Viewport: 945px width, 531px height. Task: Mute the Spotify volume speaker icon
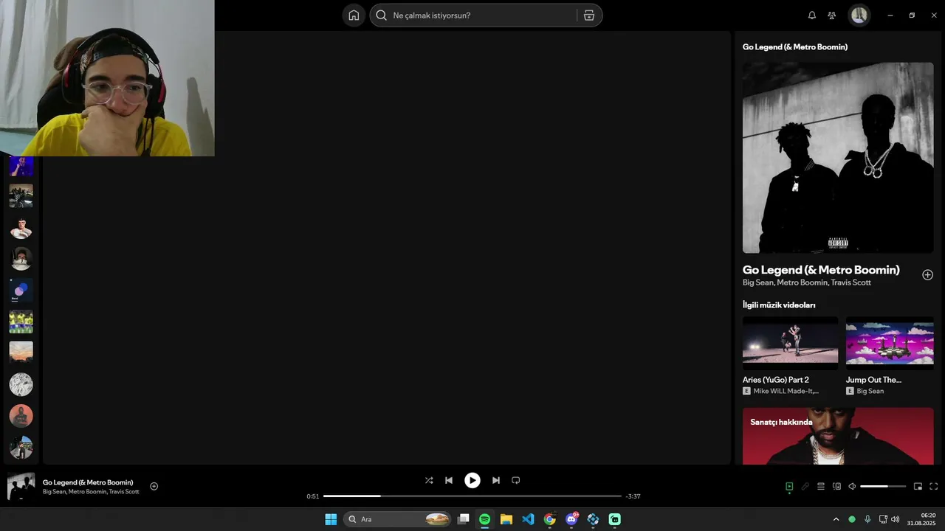point(852,486)
